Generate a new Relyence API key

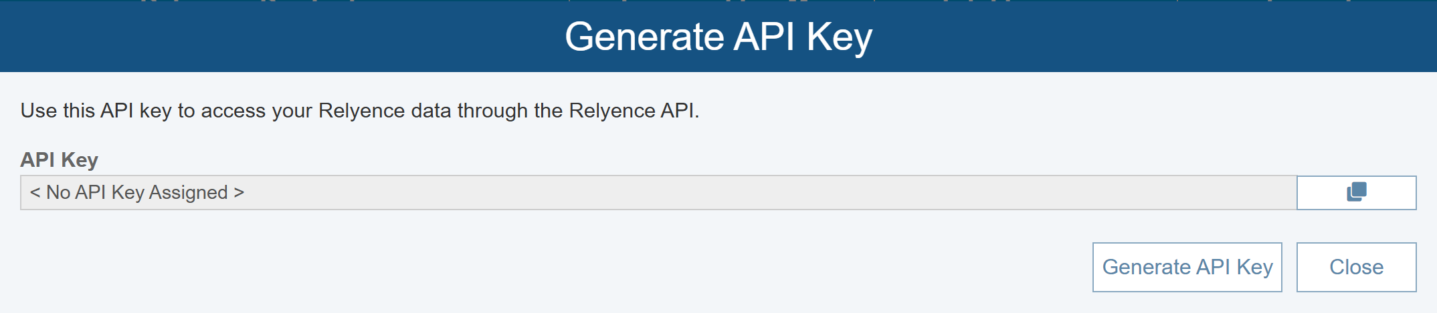(x=1187, y=267)
